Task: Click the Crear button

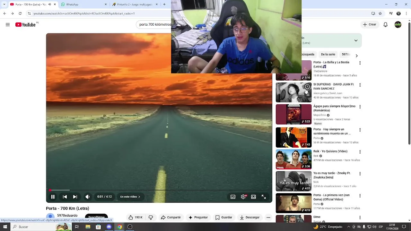Action: [x=370, y=25]
